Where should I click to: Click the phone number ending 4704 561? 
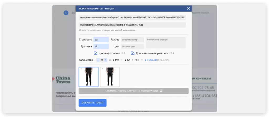pos(204,96)
